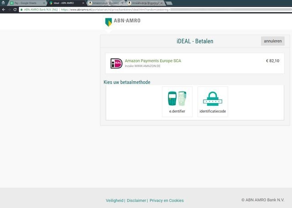
Task: Click the 'Kies uw betaalmethode' heading
Action: (127, 82)
